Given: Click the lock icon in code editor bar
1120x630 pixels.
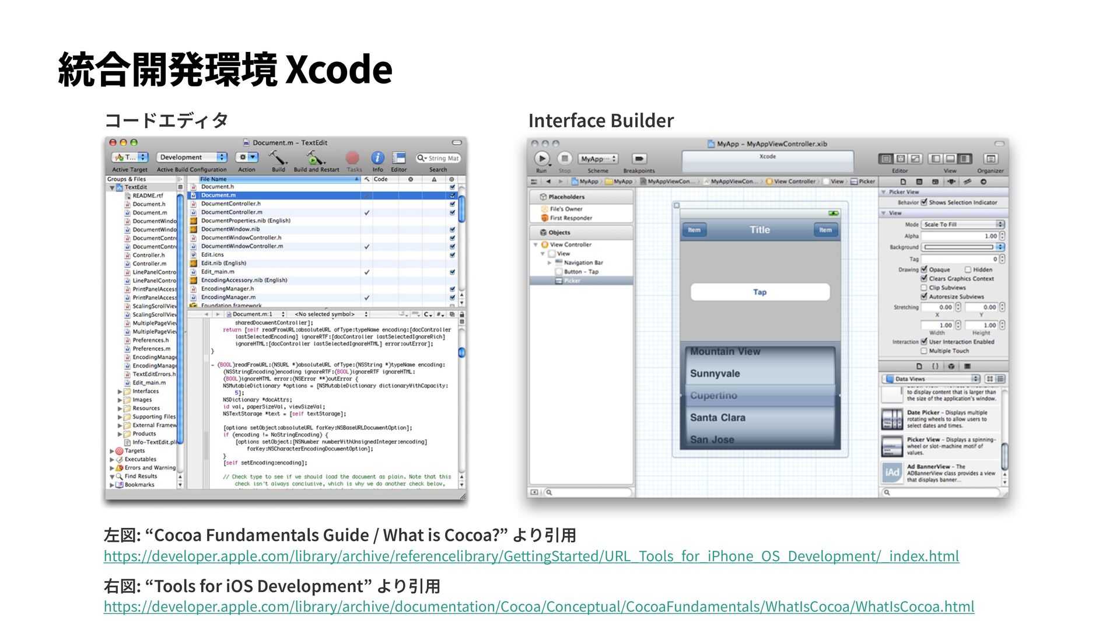Looking at the screenshot, I should point(461,314).
